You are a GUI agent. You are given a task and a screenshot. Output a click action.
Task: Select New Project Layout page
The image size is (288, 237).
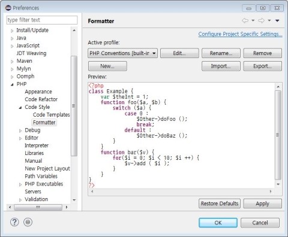[47, 169]
